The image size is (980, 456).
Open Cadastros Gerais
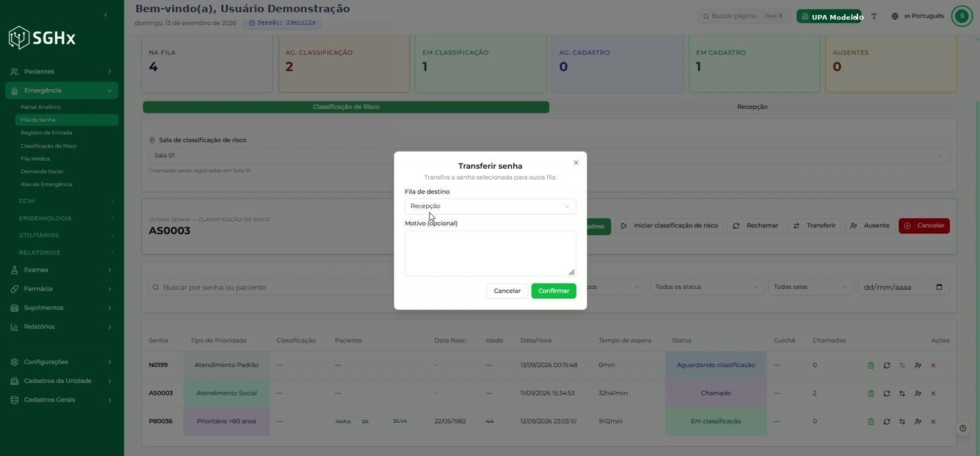pyautogui.click(x=61, y=400)
